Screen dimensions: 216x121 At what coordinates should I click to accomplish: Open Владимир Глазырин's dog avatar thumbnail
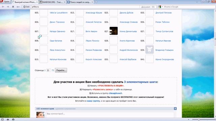point(150,49)
